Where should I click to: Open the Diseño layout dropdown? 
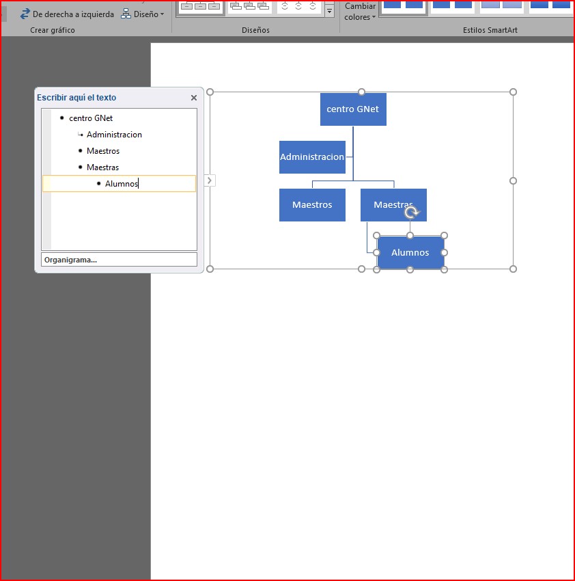point(143,14)
